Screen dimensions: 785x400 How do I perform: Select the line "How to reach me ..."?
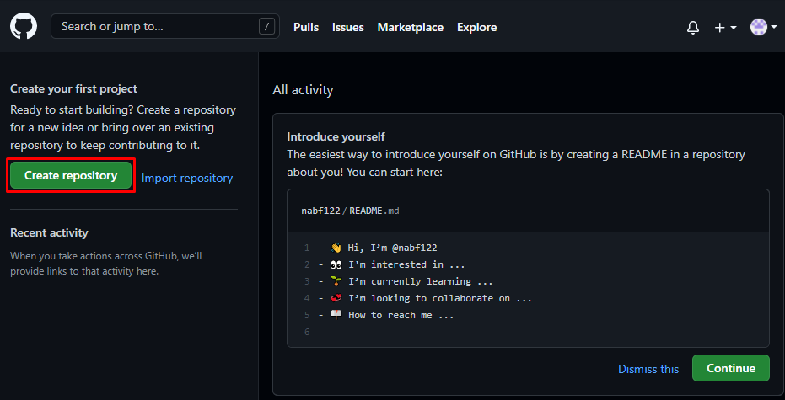(401, 316)
